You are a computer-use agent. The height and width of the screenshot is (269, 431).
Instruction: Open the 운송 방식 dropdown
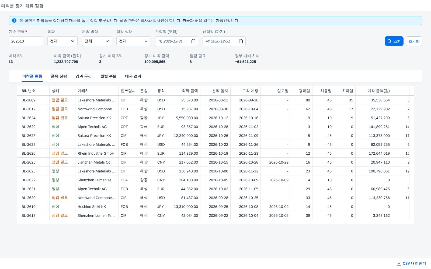click(x=97, y=41)
